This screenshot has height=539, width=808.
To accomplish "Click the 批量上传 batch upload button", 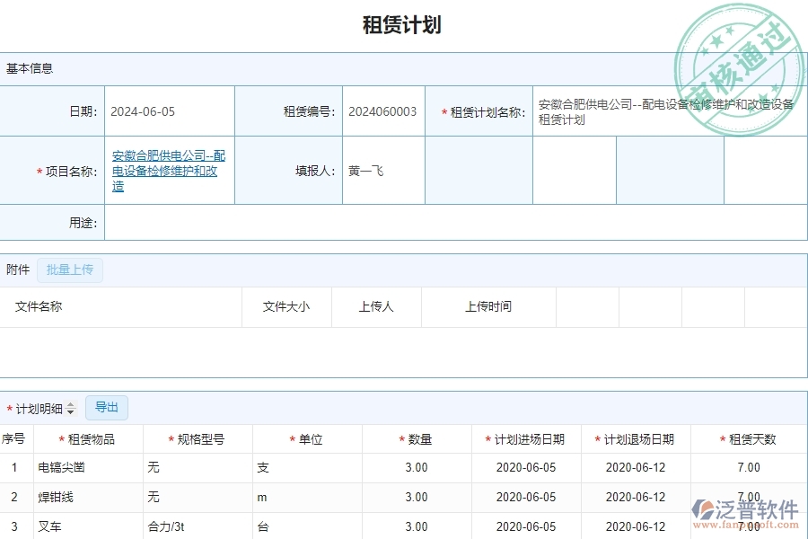I will 70,269.
